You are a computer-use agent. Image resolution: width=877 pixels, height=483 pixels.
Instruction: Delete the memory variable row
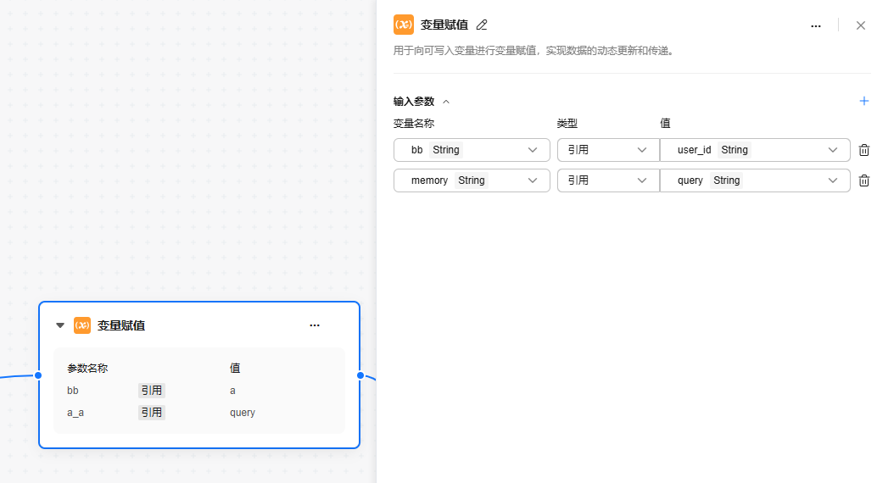(x=863, y=180)
